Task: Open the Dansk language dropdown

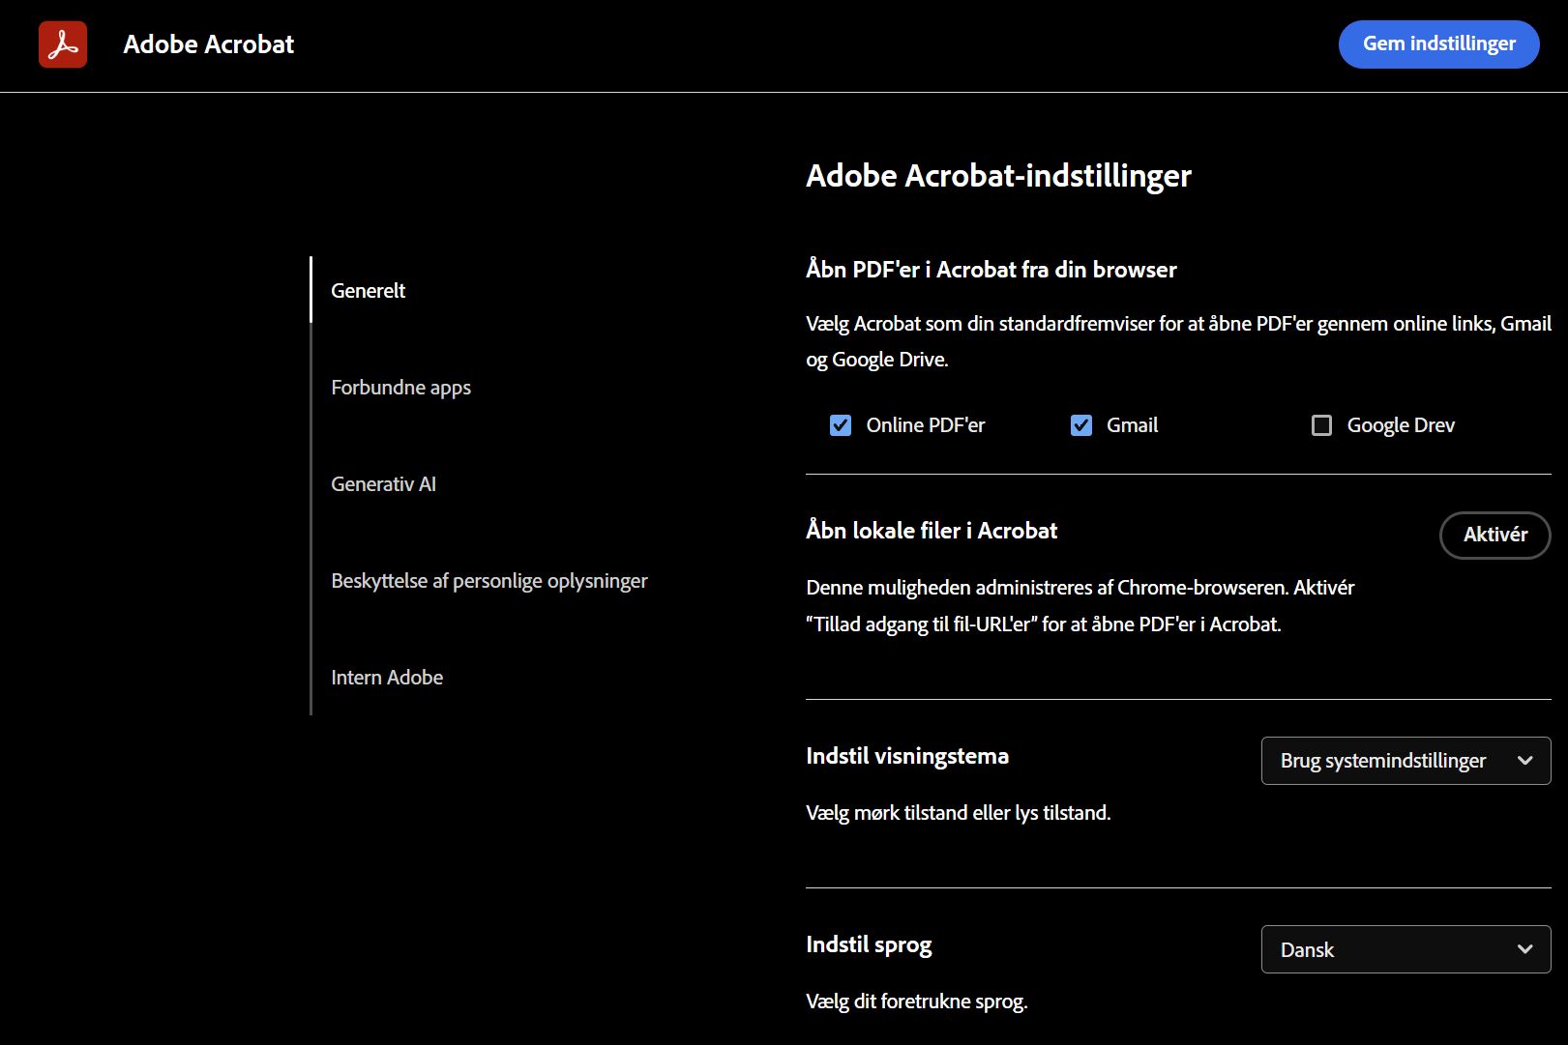Action: [x=1405, y=949]
